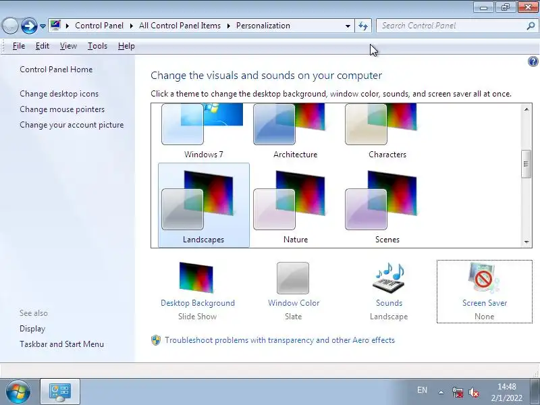Click the EN language indicator
Screen dimensions: 540x405
pos(422,390)
